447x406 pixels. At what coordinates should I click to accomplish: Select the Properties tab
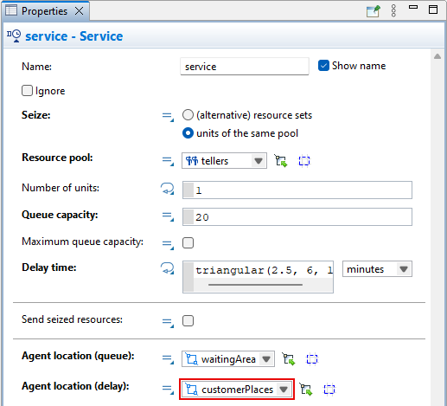click(x=45, y=11)
